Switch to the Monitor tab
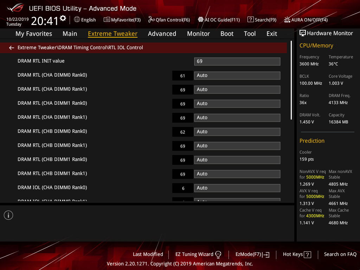 click(x=198, y=34)
